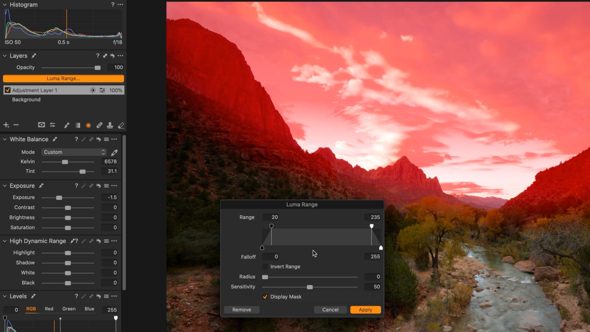Add a new layer with the plus icon
This screenshot has height=332, width=590.
coord(6,125)
